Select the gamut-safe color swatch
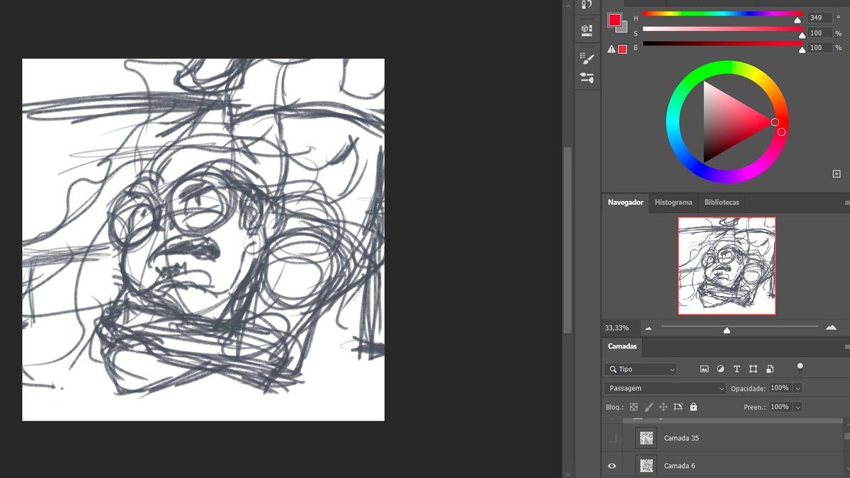The width and height of the screenshot is (850, 478). 623,49
